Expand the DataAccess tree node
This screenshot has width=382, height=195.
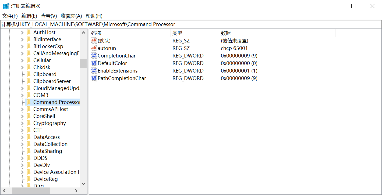23,137
